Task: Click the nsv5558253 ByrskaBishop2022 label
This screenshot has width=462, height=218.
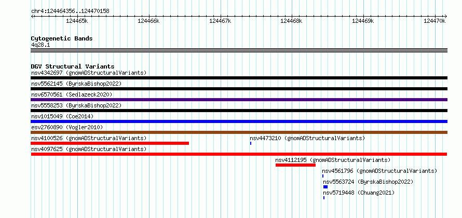Action: tap(76, 105)
